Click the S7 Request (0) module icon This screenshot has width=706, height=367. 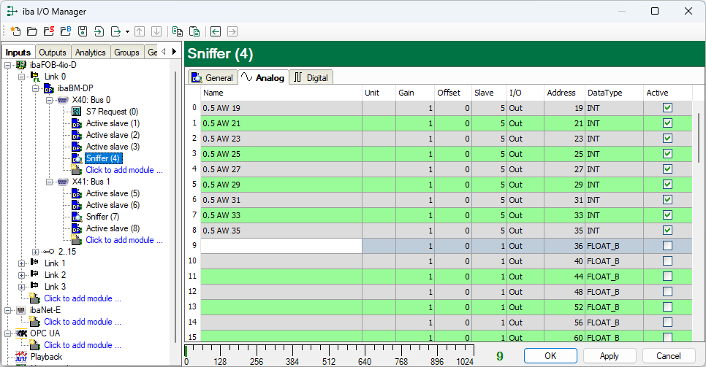click(x=77, y=112)
